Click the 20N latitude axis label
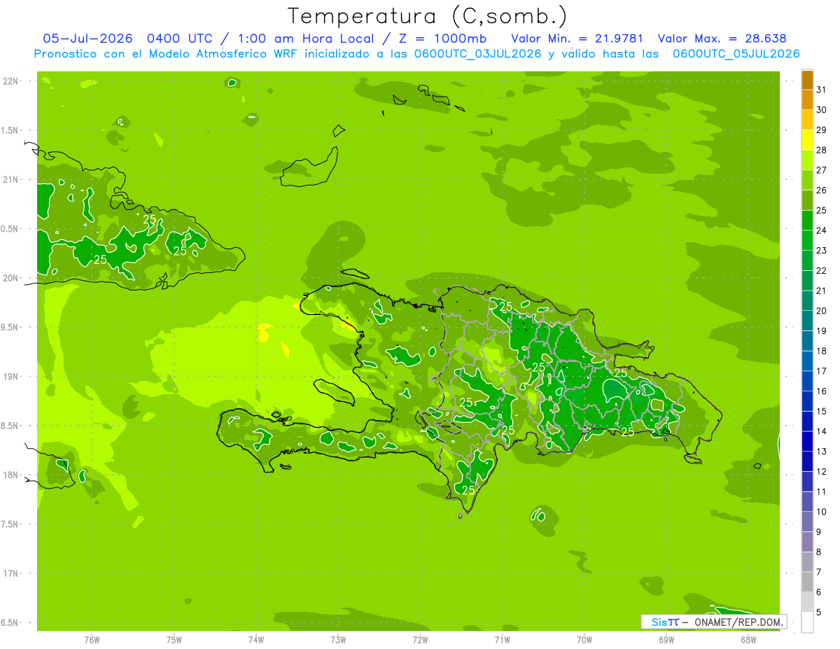The width and height of the screenshot is (840, 649). (11, 278)
